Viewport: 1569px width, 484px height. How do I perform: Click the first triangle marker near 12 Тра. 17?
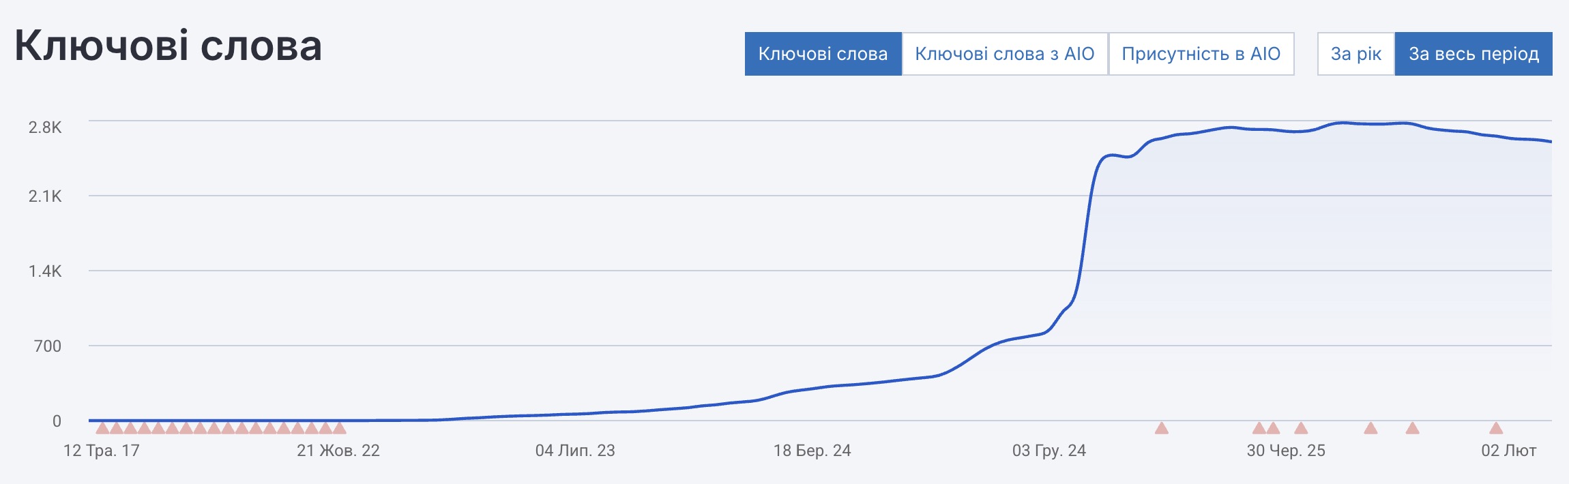pos(102,429)
